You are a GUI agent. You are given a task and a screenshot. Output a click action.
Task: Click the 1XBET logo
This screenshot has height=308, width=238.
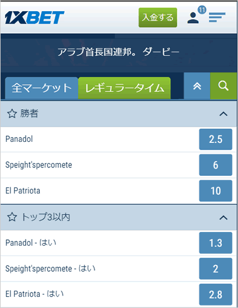tap(35, 18)
